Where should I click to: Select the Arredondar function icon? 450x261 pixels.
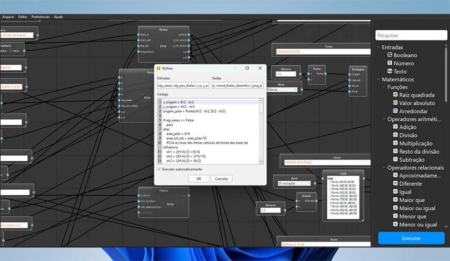(x=395, y=111)
